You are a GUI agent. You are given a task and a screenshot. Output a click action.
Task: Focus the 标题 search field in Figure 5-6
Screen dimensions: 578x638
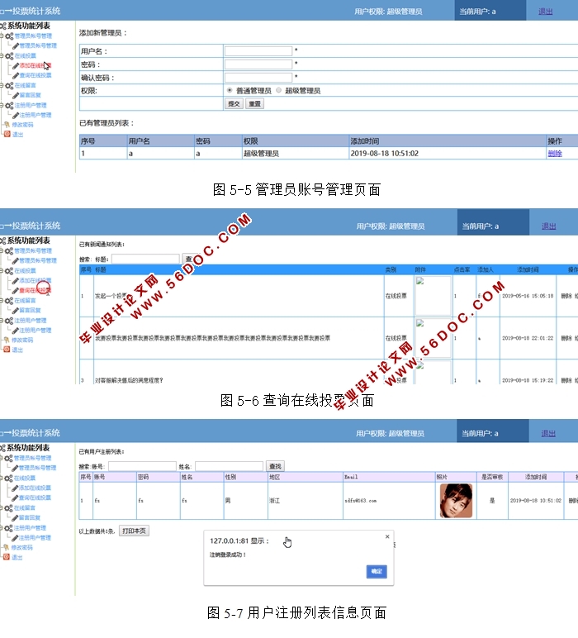pos(145,259)
